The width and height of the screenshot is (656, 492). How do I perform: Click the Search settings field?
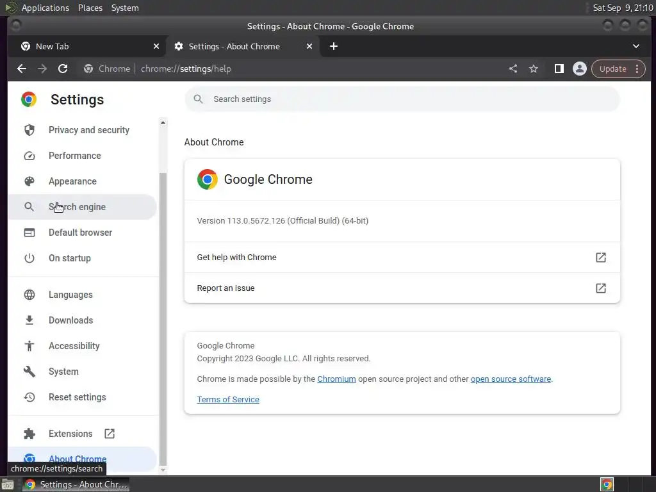[402, 99]
